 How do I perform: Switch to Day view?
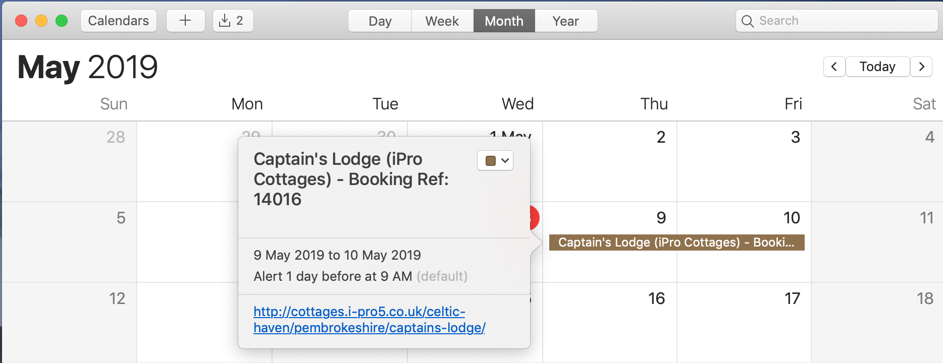(x=380, y=21)
